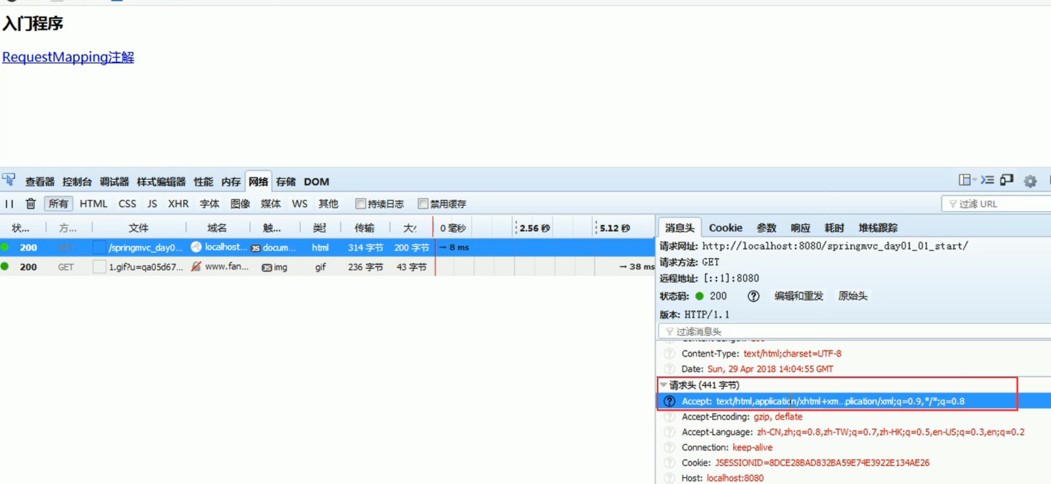Select the 网络 network tab
Image resolution: width=1051 pixels, height=484 pixels.
pyautogui.click(x=258, y=182)
